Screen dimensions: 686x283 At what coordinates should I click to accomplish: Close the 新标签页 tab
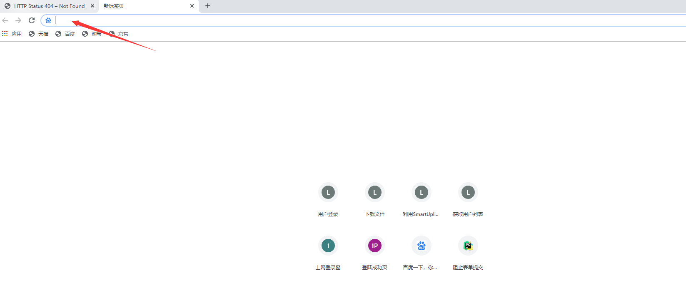[x=192, y=6]
